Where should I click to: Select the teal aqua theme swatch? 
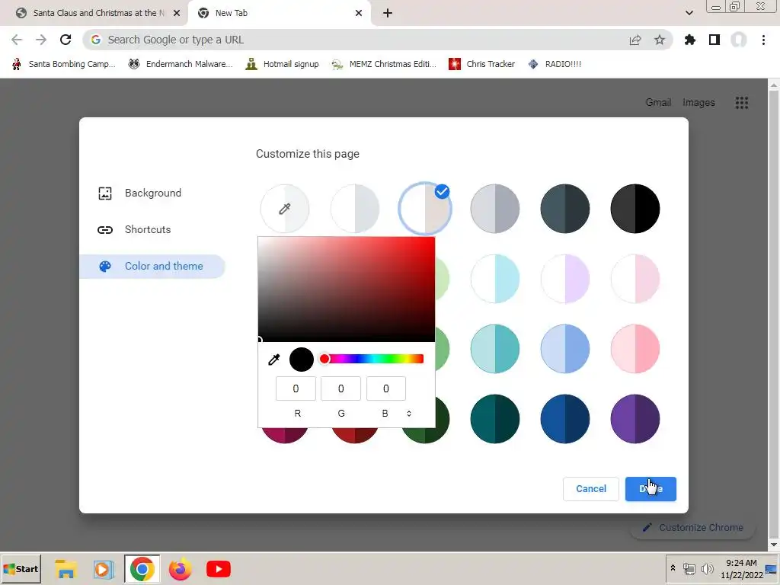click(x=495, y=349)
